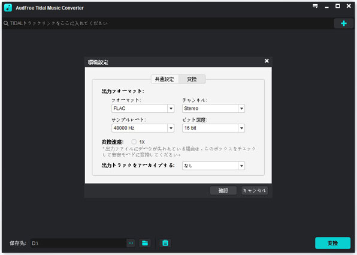Click the 変換速度 label text

point(113,142)
